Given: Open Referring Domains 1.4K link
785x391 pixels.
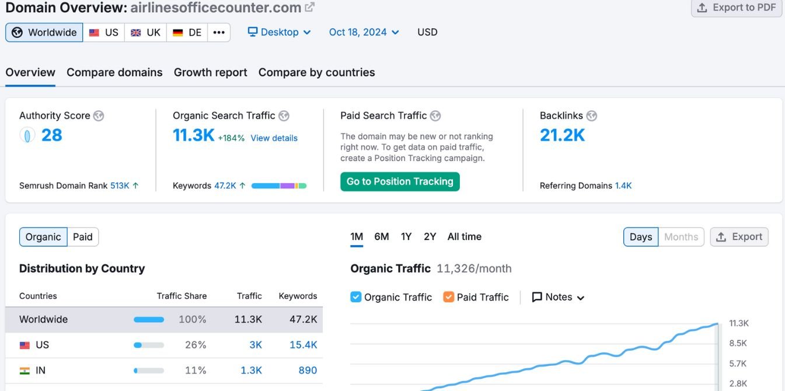Looking at the screenshot, I should pos(623,186).
